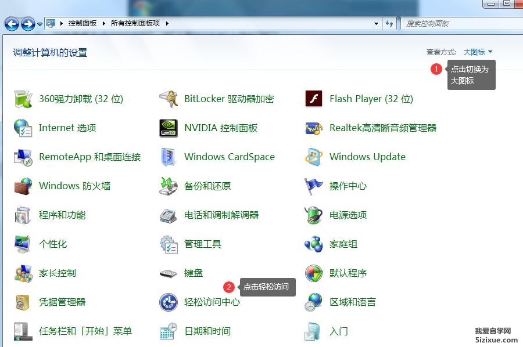Open the 家长控制 icon

[23, 273]
